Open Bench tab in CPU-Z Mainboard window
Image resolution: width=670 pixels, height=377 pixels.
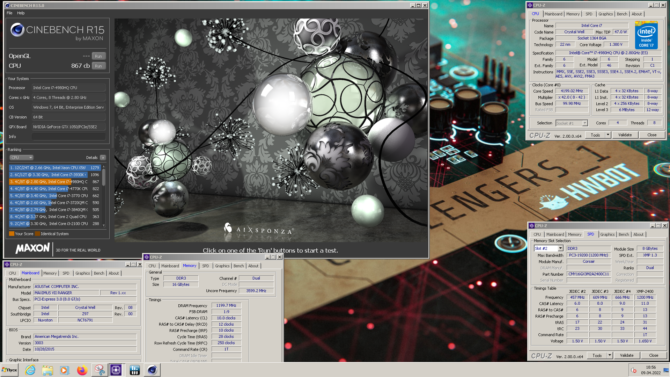click(x=99, y=273)
